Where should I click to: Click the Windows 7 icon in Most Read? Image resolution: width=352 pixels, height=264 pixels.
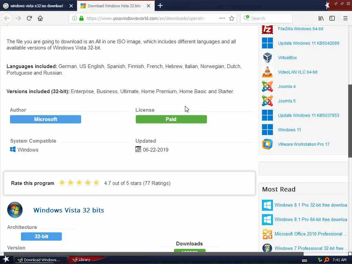tap(267, 248)
